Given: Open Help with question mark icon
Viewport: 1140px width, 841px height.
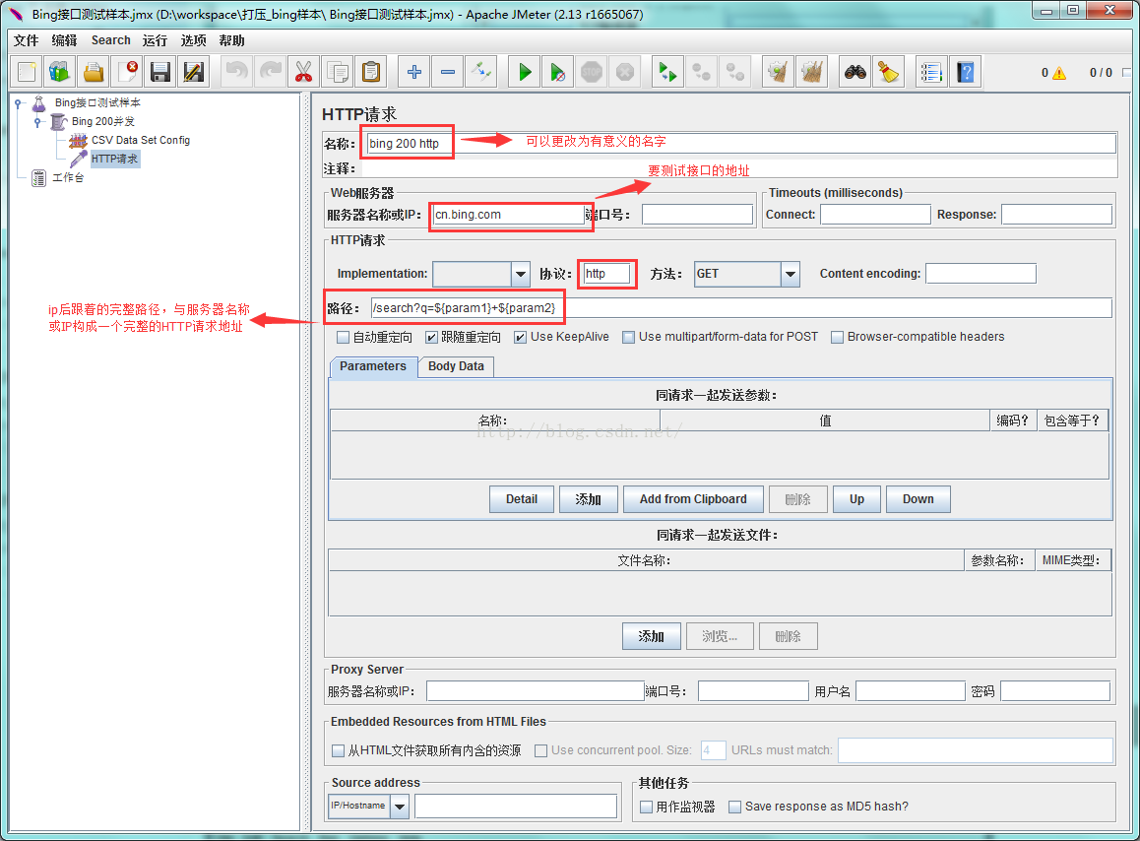Looking at the screenshot, I should click(966, 72).
